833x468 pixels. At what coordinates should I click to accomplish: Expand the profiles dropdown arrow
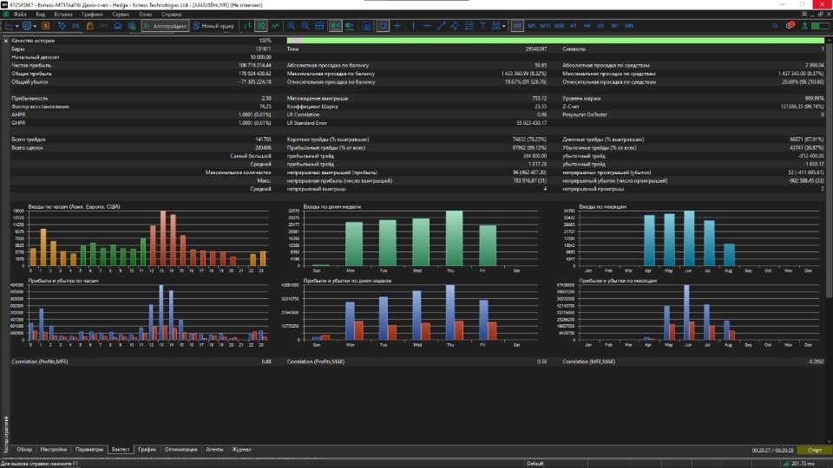point(35,25)
